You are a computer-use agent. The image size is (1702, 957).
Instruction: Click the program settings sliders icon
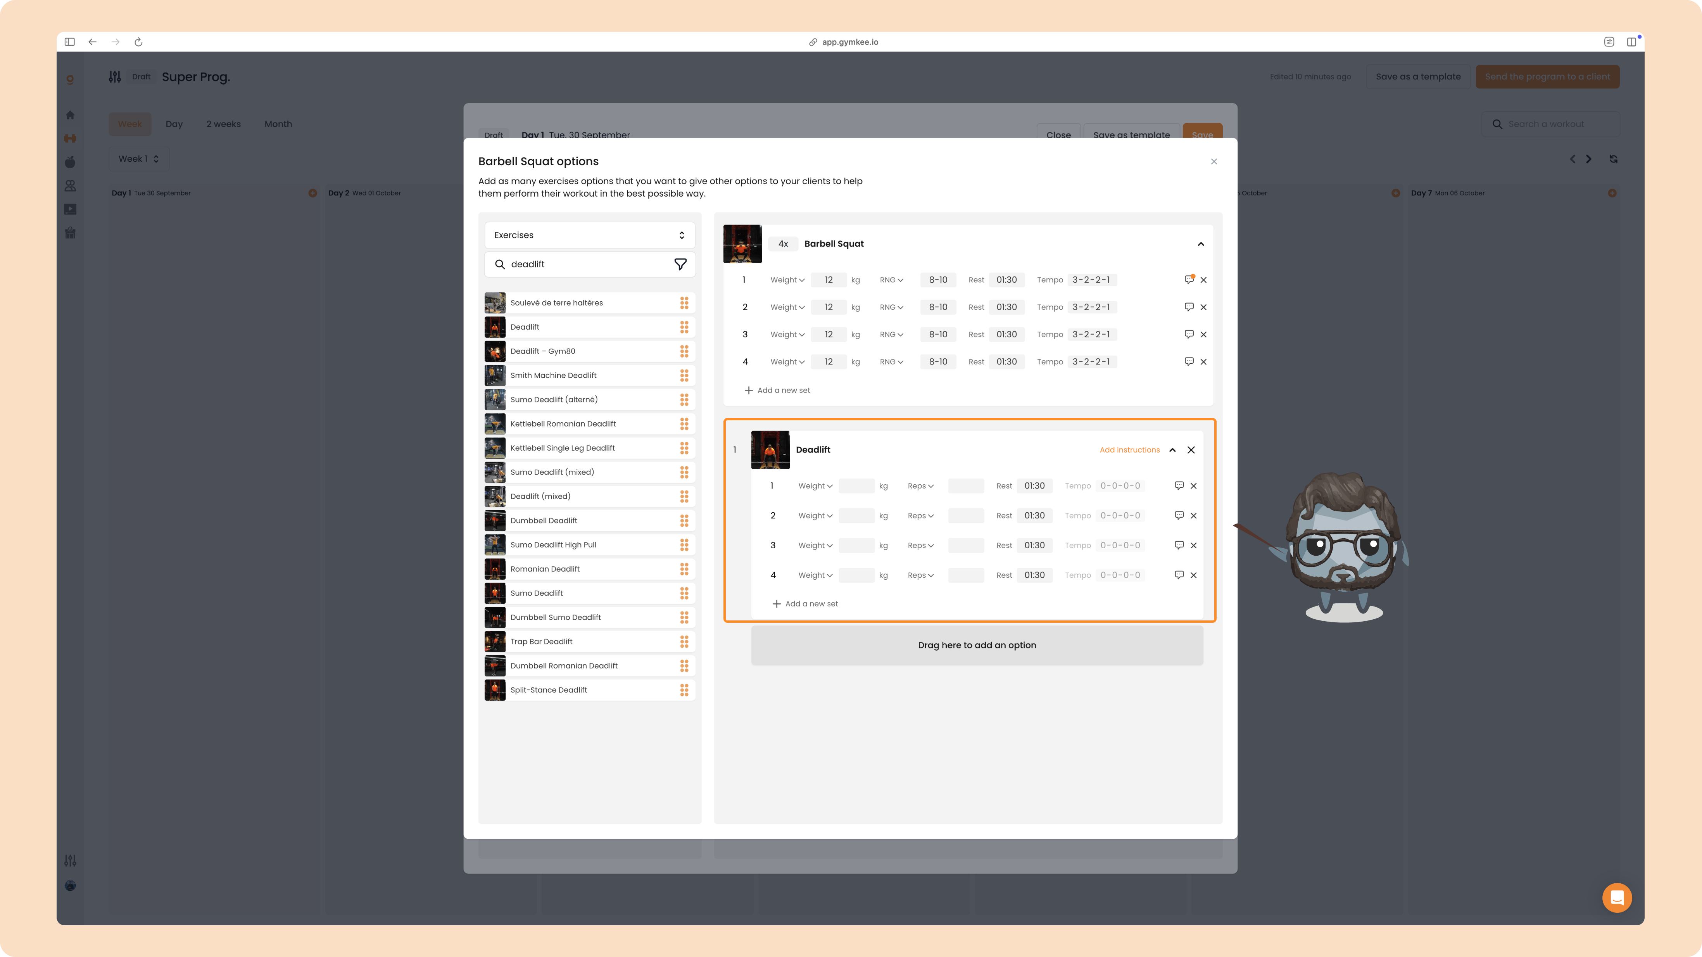pos(115,77)
